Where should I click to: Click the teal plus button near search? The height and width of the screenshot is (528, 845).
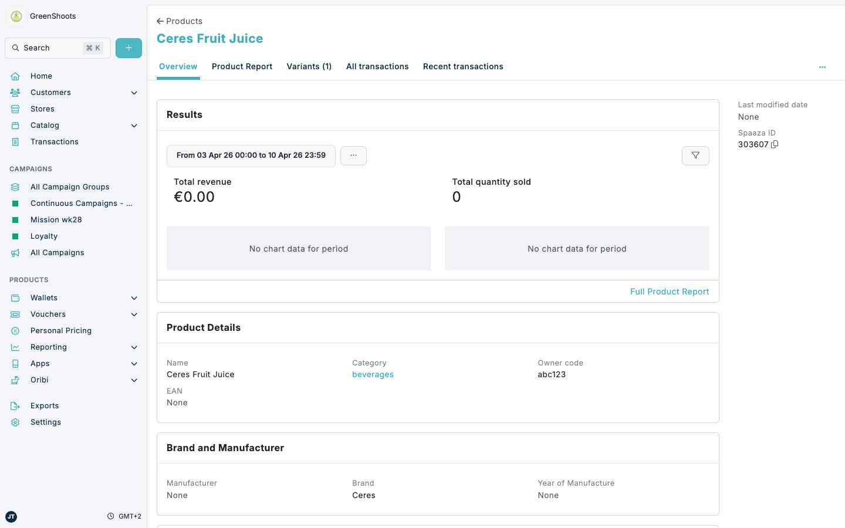(x=129, y=48)
